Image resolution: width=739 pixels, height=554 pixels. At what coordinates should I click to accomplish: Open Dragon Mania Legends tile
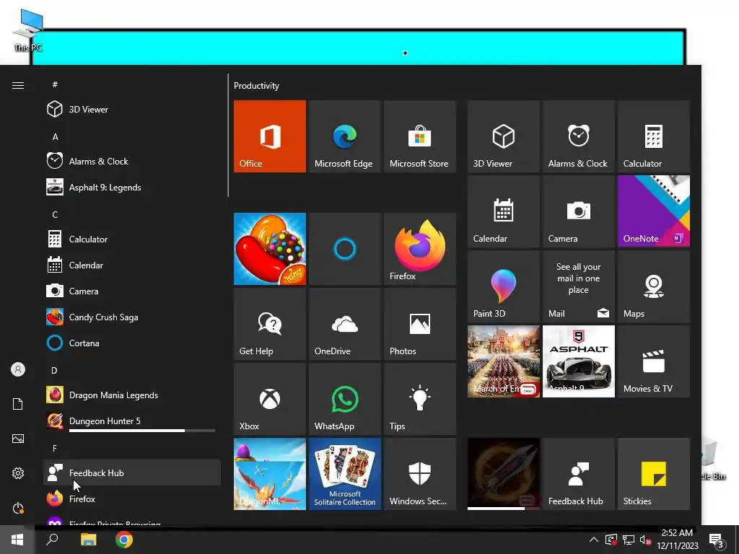270,474
